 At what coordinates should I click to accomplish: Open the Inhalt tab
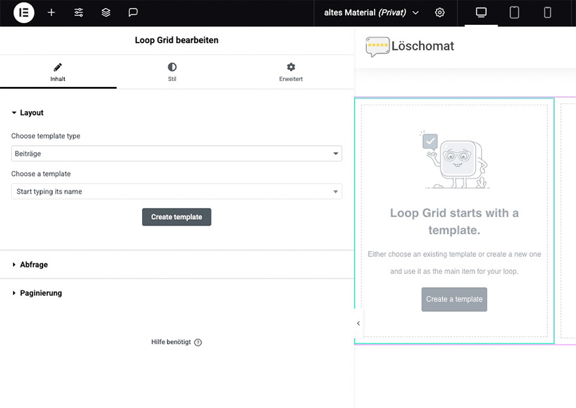click(x=58, y=72)
